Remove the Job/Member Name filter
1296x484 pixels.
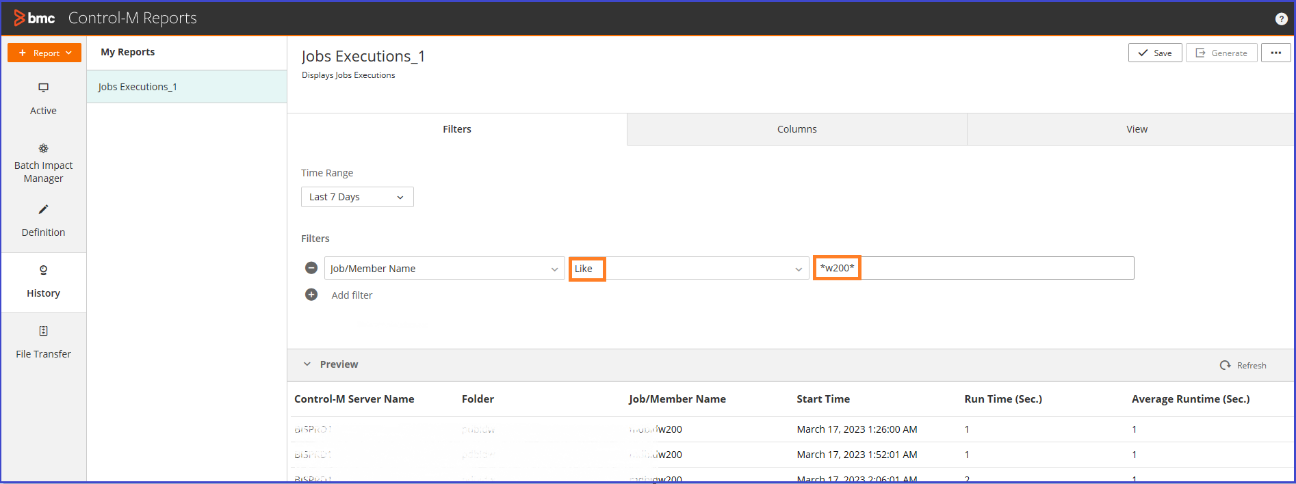pyautogui.click(x=311, y=268)
